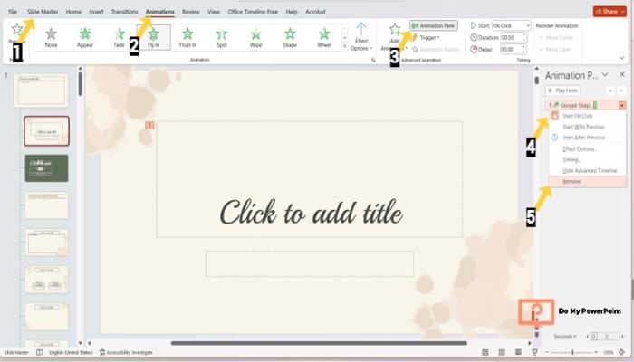Select Remove from the animation menu
The height and width of the screenshot is (362, 634).
point(588,181)
